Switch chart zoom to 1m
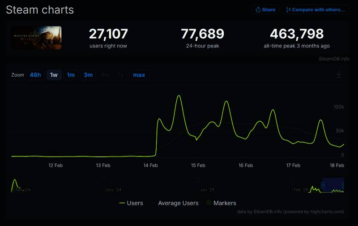Screen dimensions: 358x226 pos(71,75)
